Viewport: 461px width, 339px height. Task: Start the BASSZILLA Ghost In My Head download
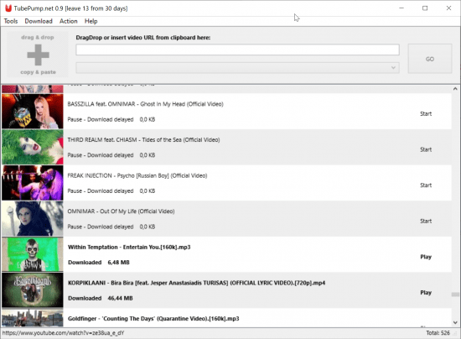click(426, 114)
